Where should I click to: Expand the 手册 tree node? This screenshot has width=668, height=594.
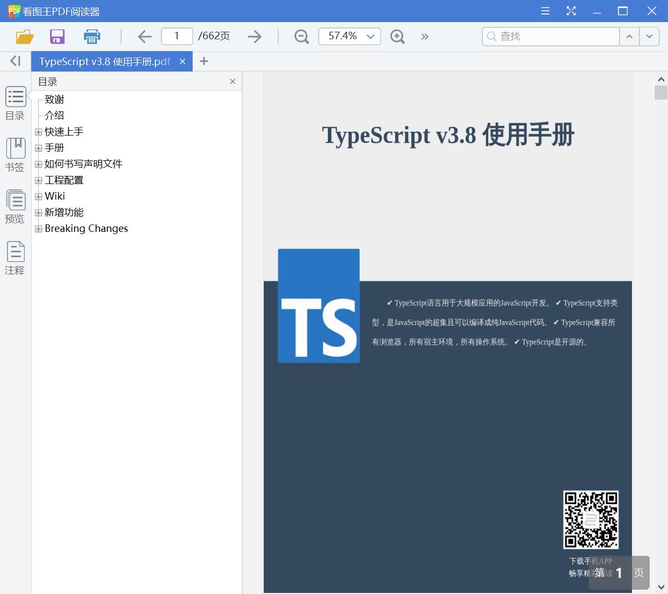[x=38, y=148]
